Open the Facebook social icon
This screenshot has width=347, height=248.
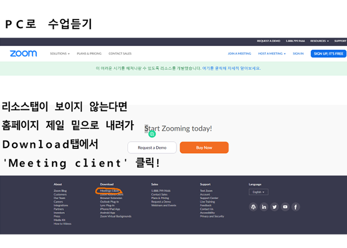[295, 207]
